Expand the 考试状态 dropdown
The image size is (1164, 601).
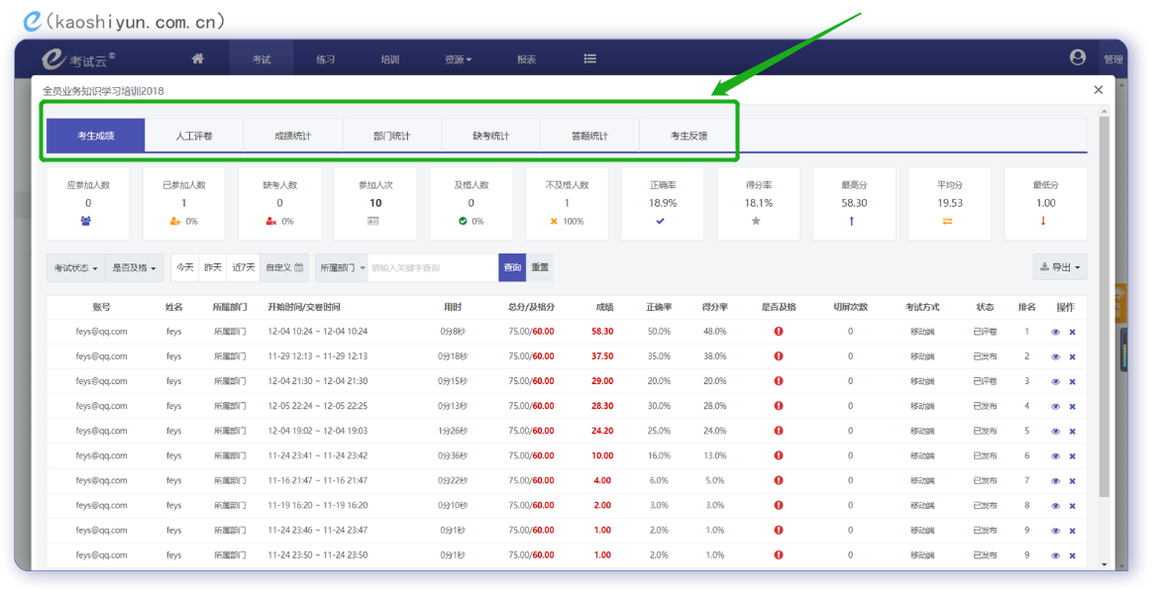pyautogui.click(x=76, y=268)
